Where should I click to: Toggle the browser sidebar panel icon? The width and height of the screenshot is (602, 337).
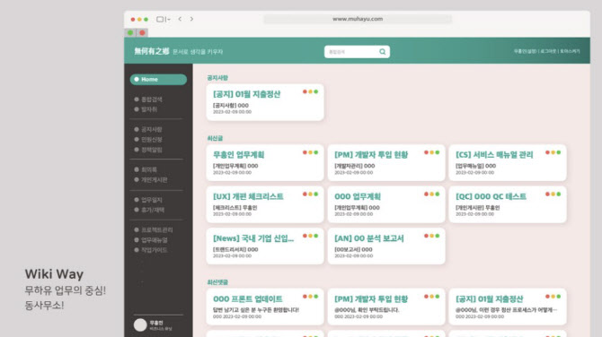[160, 19]
